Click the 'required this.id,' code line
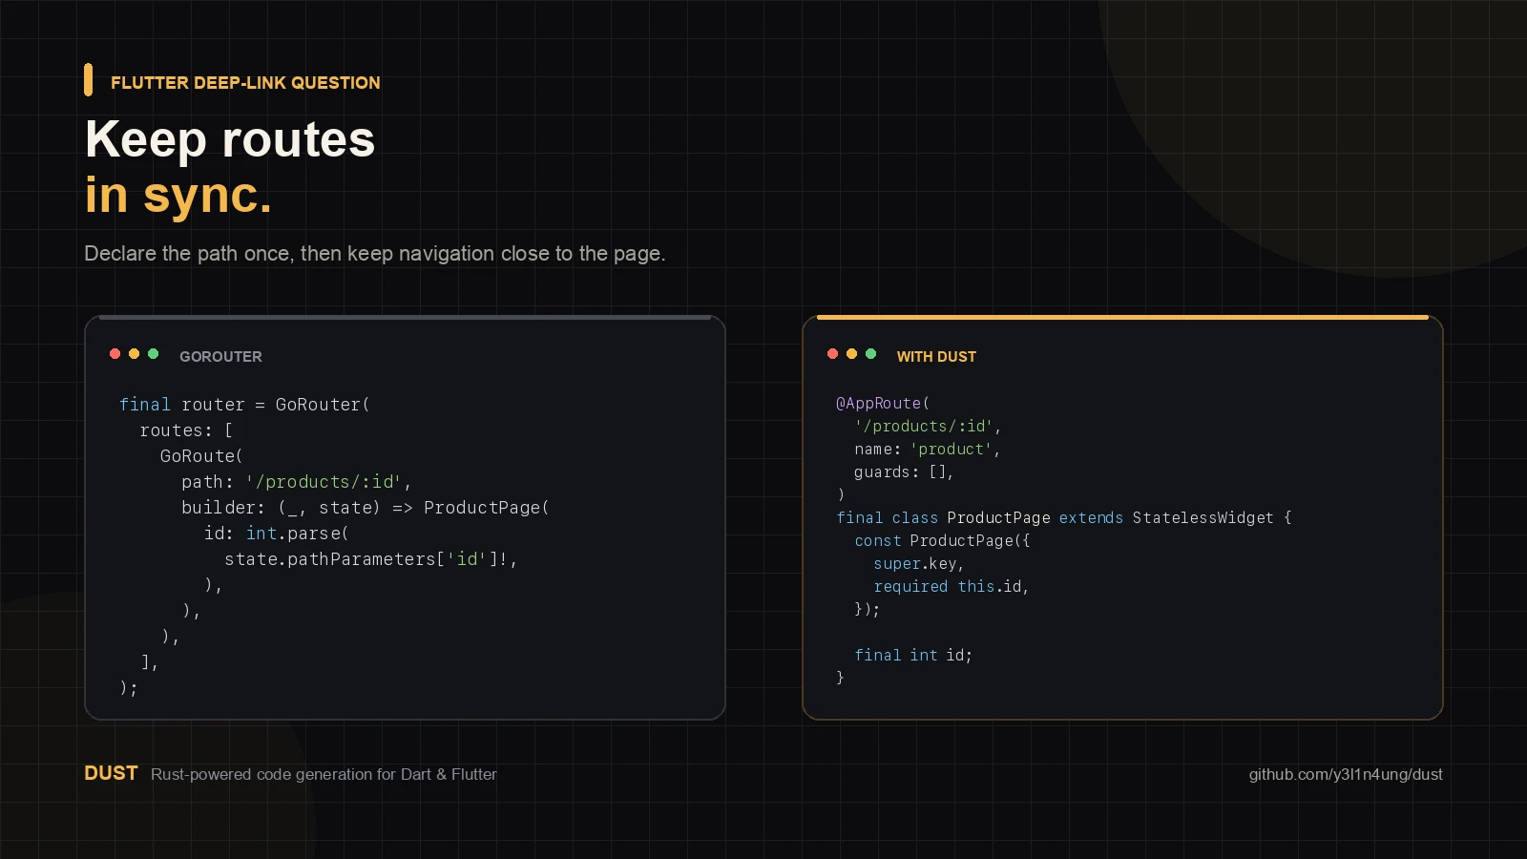This screenshot has width=1527, height=859. 952,586
